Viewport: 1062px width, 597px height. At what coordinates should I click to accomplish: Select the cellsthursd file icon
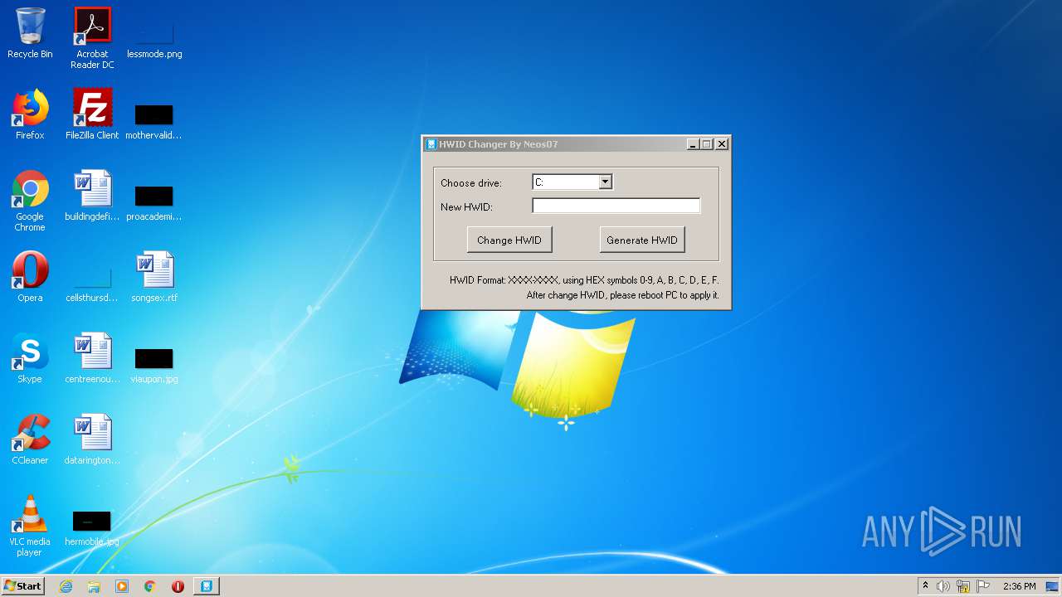92,283
